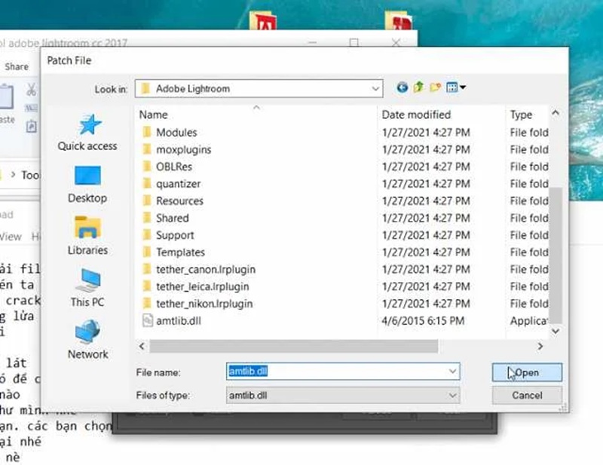Viewport: 603px width, 465px height.
Task: Click the Up One Level folder icon
Action: click(x=419, y=87)
